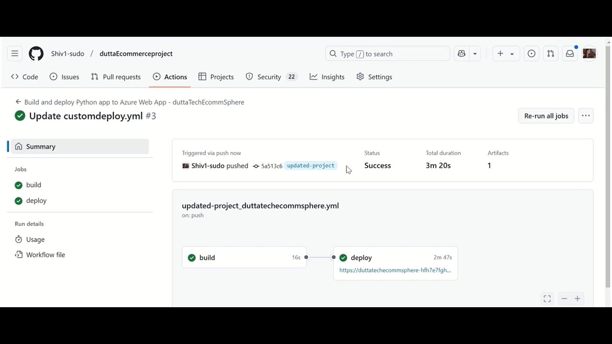Open the Security tab
This screenshot has height=344, width=612.
click(x=272, y=76)
